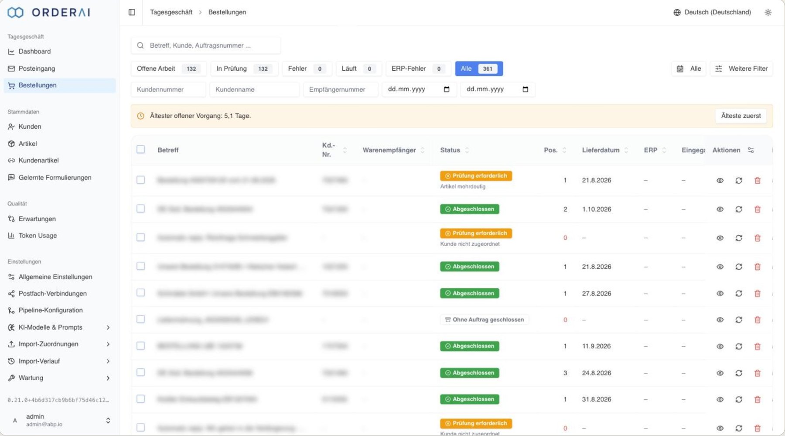The image size is (785, 436).
Task: Switch theme with the sun icon
Action: tap(768, 12)
